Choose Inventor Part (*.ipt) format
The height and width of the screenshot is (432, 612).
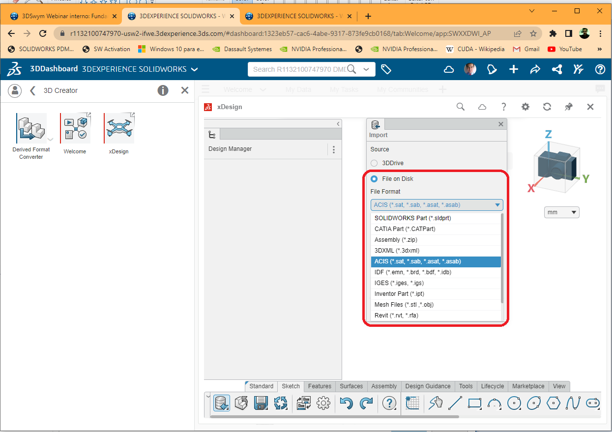click(x=436, y=294)
